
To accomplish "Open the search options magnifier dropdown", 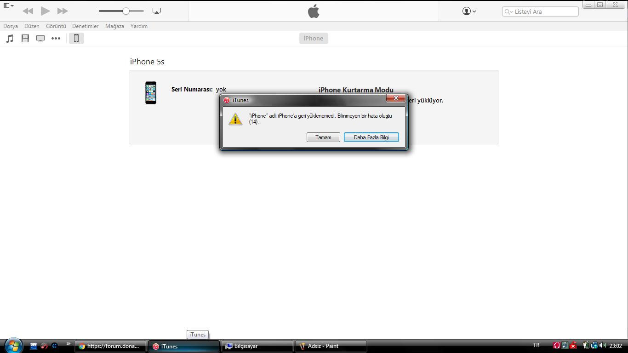I will (508, 11).
